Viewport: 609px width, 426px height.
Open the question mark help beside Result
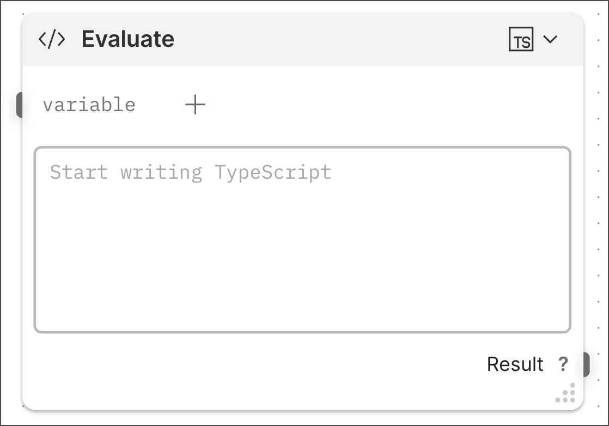pos(564,364)
